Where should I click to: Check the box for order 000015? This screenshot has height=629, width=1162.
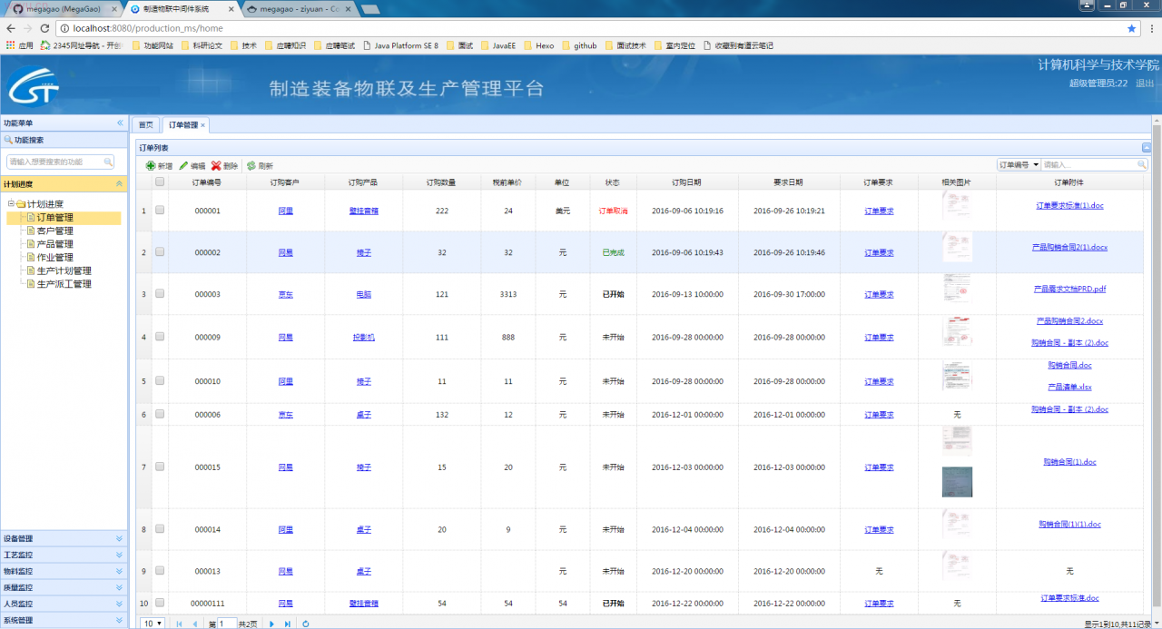coord(160,467)
